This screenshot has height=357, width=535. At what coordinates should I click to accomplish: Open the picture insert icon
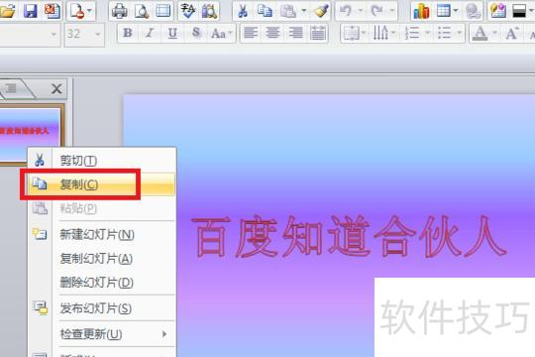[x=497, y=11]
